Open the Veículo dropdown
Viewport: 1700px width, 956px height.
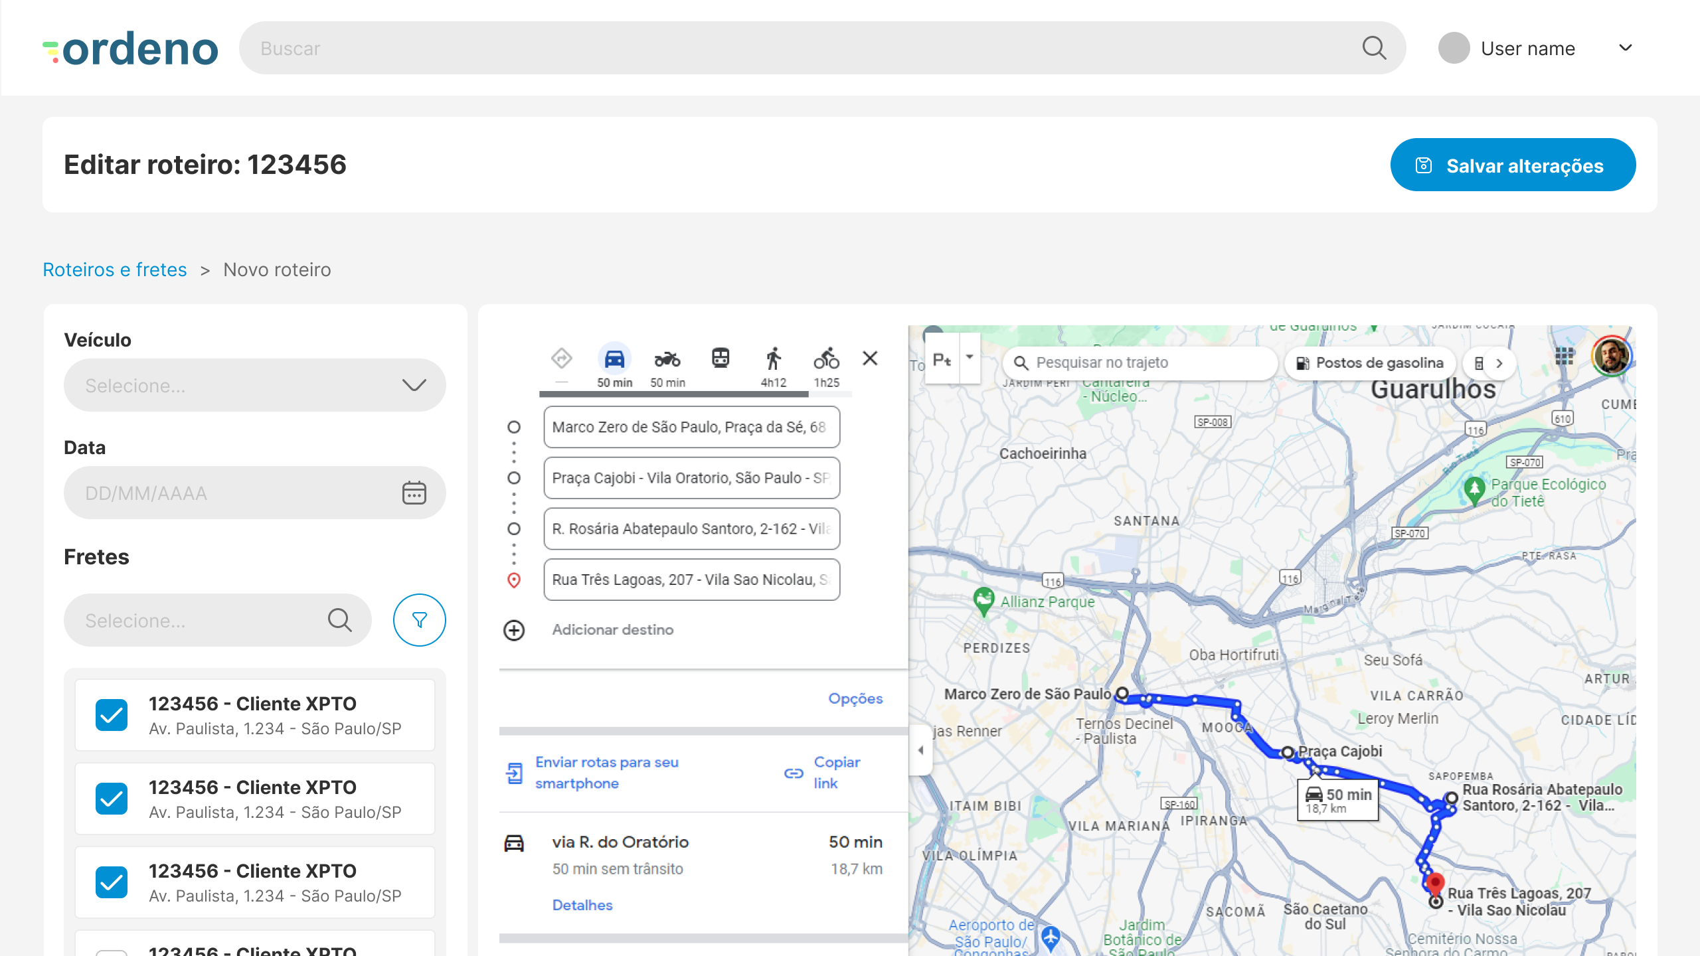(254, 386)
